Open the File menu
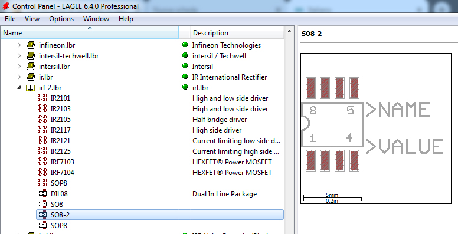The height and width of the screenshot is (234, 458). (10, 19)
